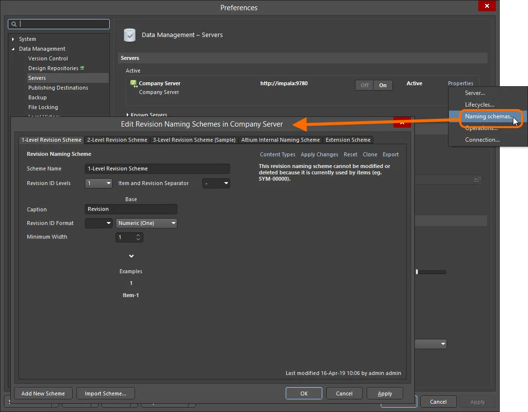The image size is (528, 412).
Task: Switch Company Server toggle to Off
Action: pyautogui.click(x=364, y=85)
